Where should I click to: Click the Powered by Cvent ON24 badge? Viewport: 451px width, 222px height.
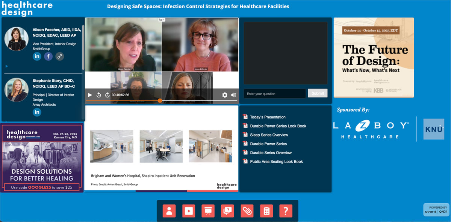point(436,210)
